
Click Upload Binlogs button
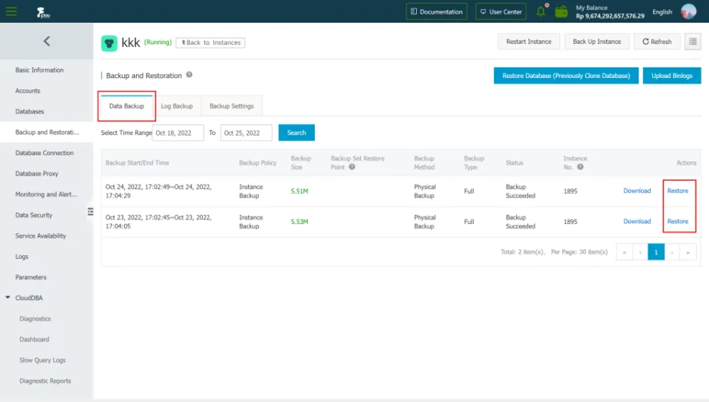click(x=672, y=76)
